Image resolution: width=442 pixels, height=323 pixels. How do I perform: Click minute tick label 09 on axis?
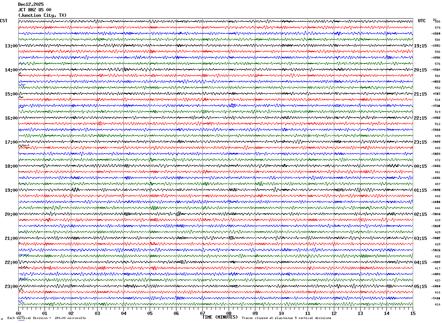point(255,313)
